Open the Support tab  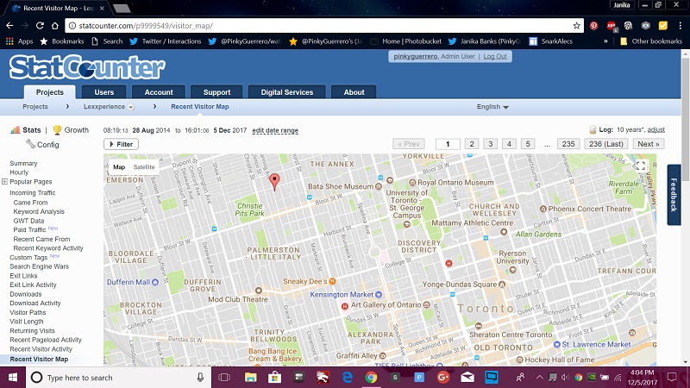point(216,92)
